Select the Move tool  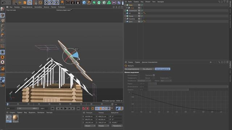[20, 3]
